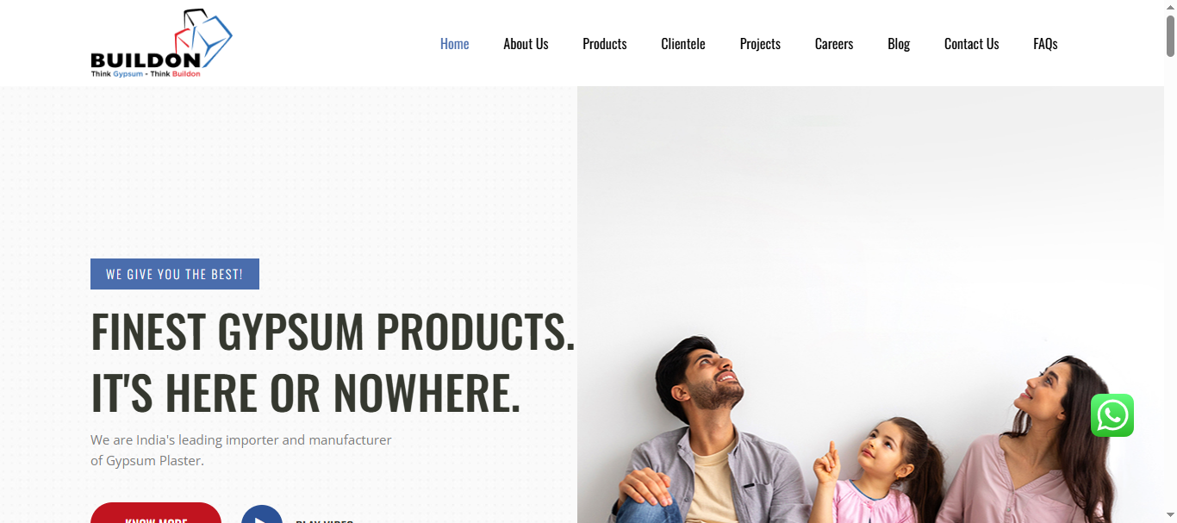Click the Gypsum Plaster importer description text
The width and height of the screenshot is (1177, 523).
click(241, 451)
